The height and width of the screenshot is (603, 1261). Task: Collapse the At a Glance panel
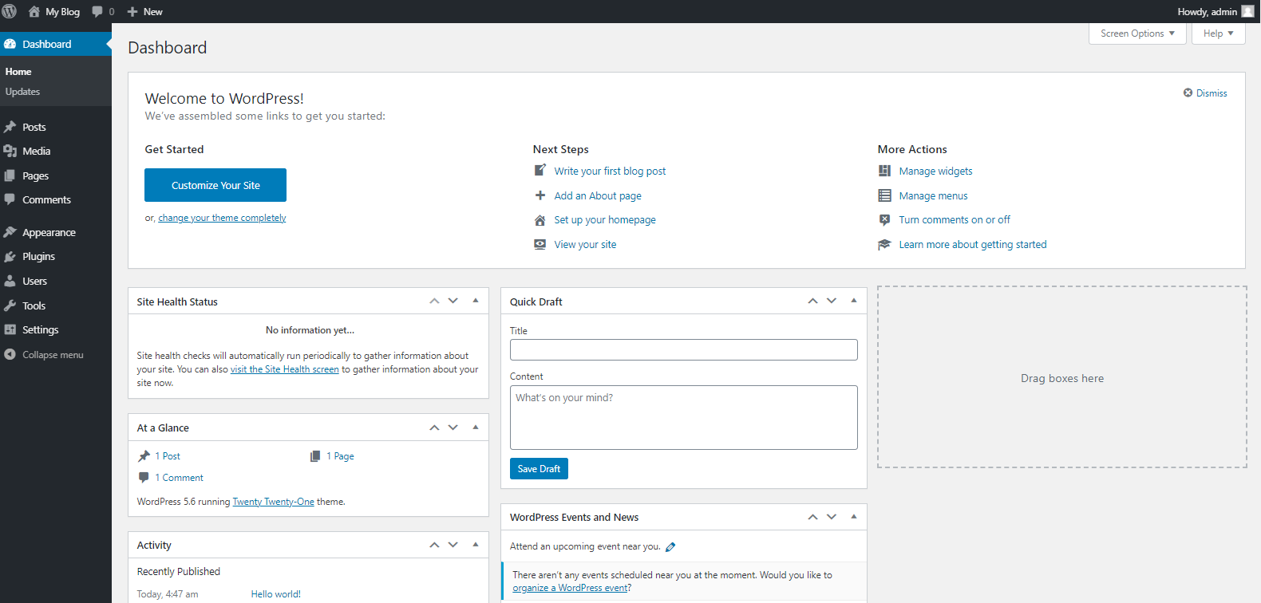point(476,428)
